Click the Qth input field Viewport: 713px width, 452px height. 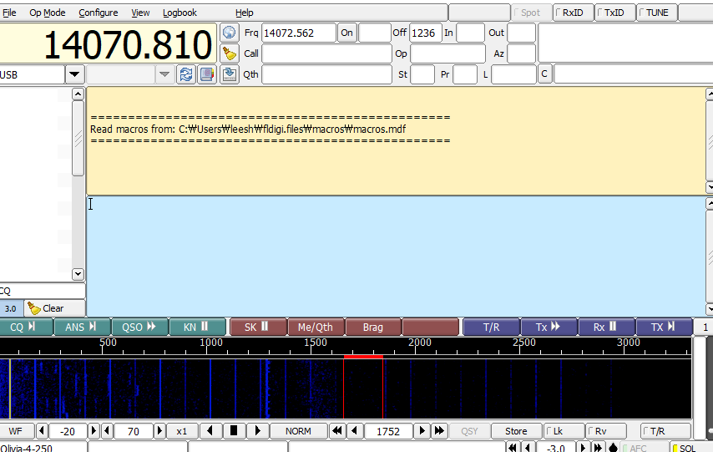pyautogui.click(x=326, y=74)
